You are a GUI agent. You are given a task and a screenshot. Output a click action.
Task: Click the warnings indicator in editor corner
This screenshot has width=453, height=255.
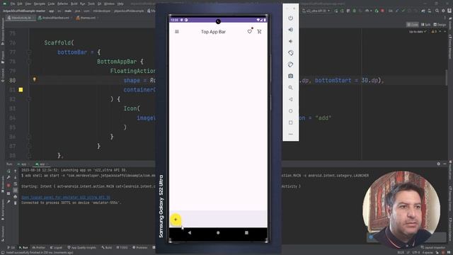[x=434, y=31]
